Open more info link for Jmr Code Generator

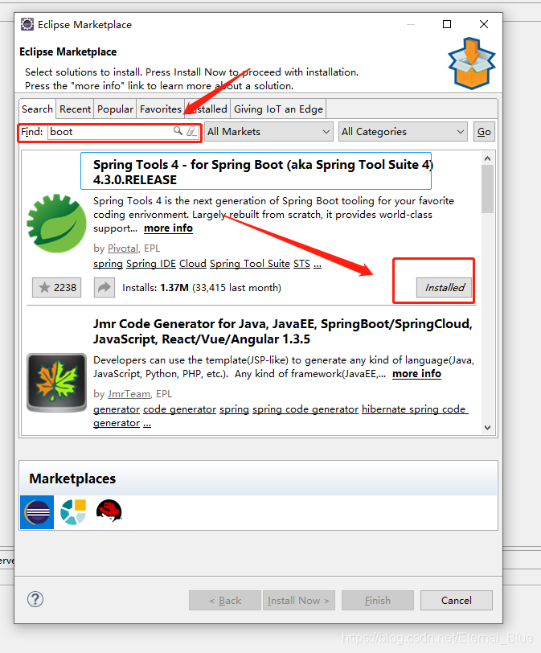[x=416, y=374]
